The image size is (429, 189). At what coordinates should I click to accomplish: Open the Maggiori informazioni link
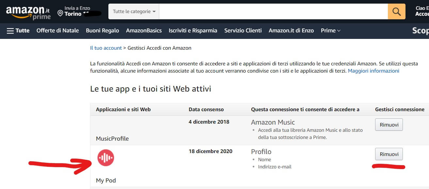click(373, 71)
